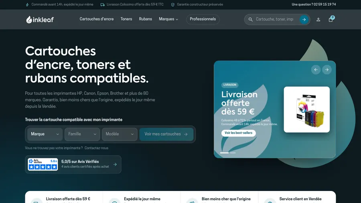The width and height of the screenshot is (361, 203).
Task: Click 'Expédié le jour même' feature
Action: coord(142,199)
